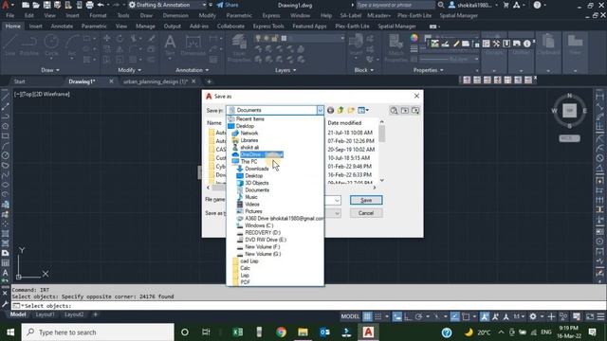
Task: Switch to the Express Tools ribbon tab
Action: click(268, 27)
